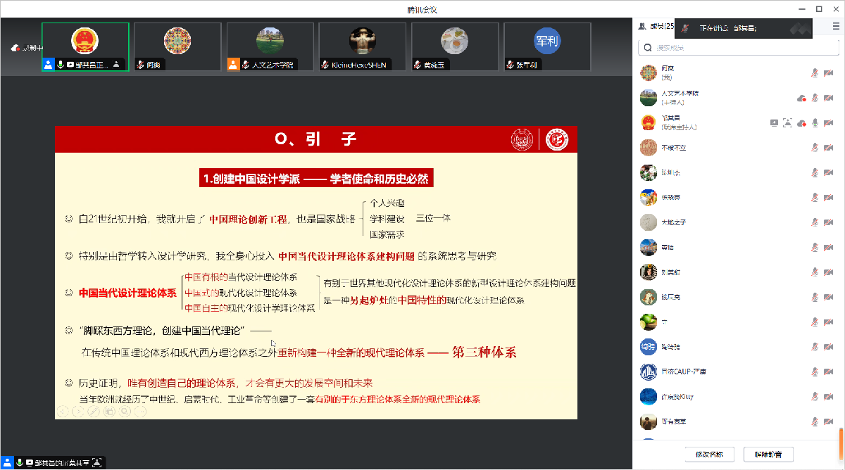Click the member list orange scrollbar

pos(841,442)
